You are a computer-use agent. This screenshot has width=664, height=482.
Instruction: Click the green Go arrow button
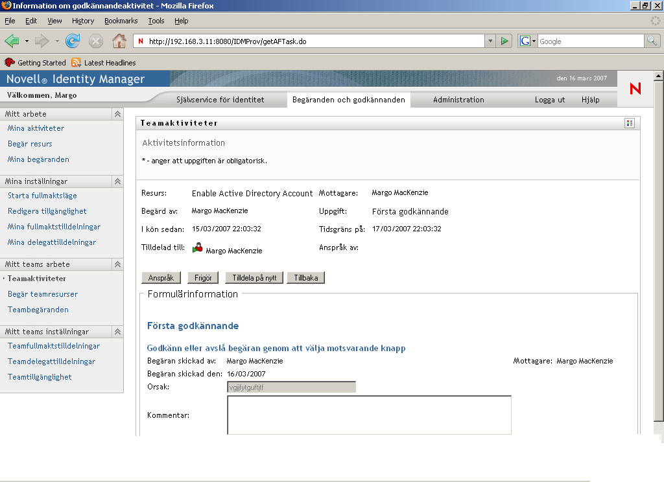(504, 41)
